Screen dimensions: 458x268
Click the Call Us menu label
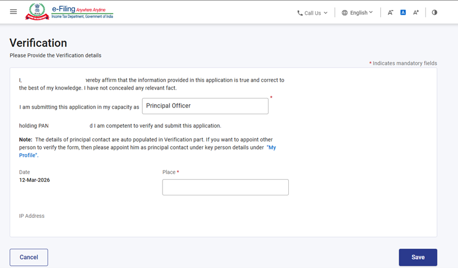312,13
